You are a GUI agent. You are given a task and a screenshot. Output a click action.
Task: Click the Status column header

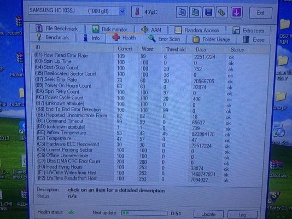click(x=237, y=50)
